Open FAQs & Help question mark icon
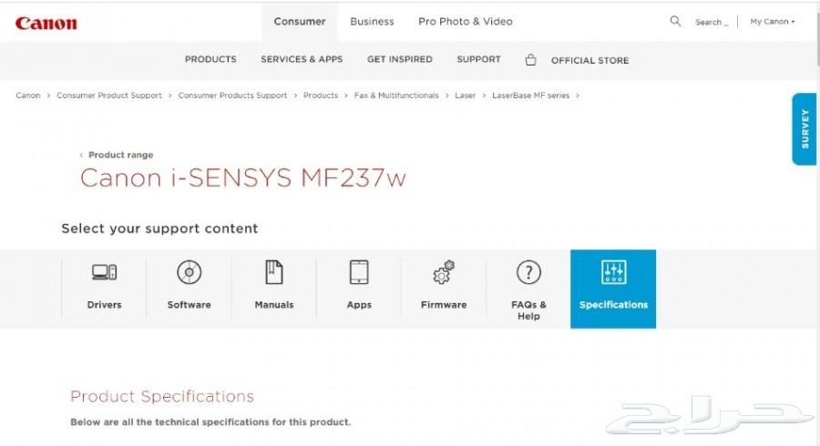Screen dimensions: 820x446 coord(528,272)
